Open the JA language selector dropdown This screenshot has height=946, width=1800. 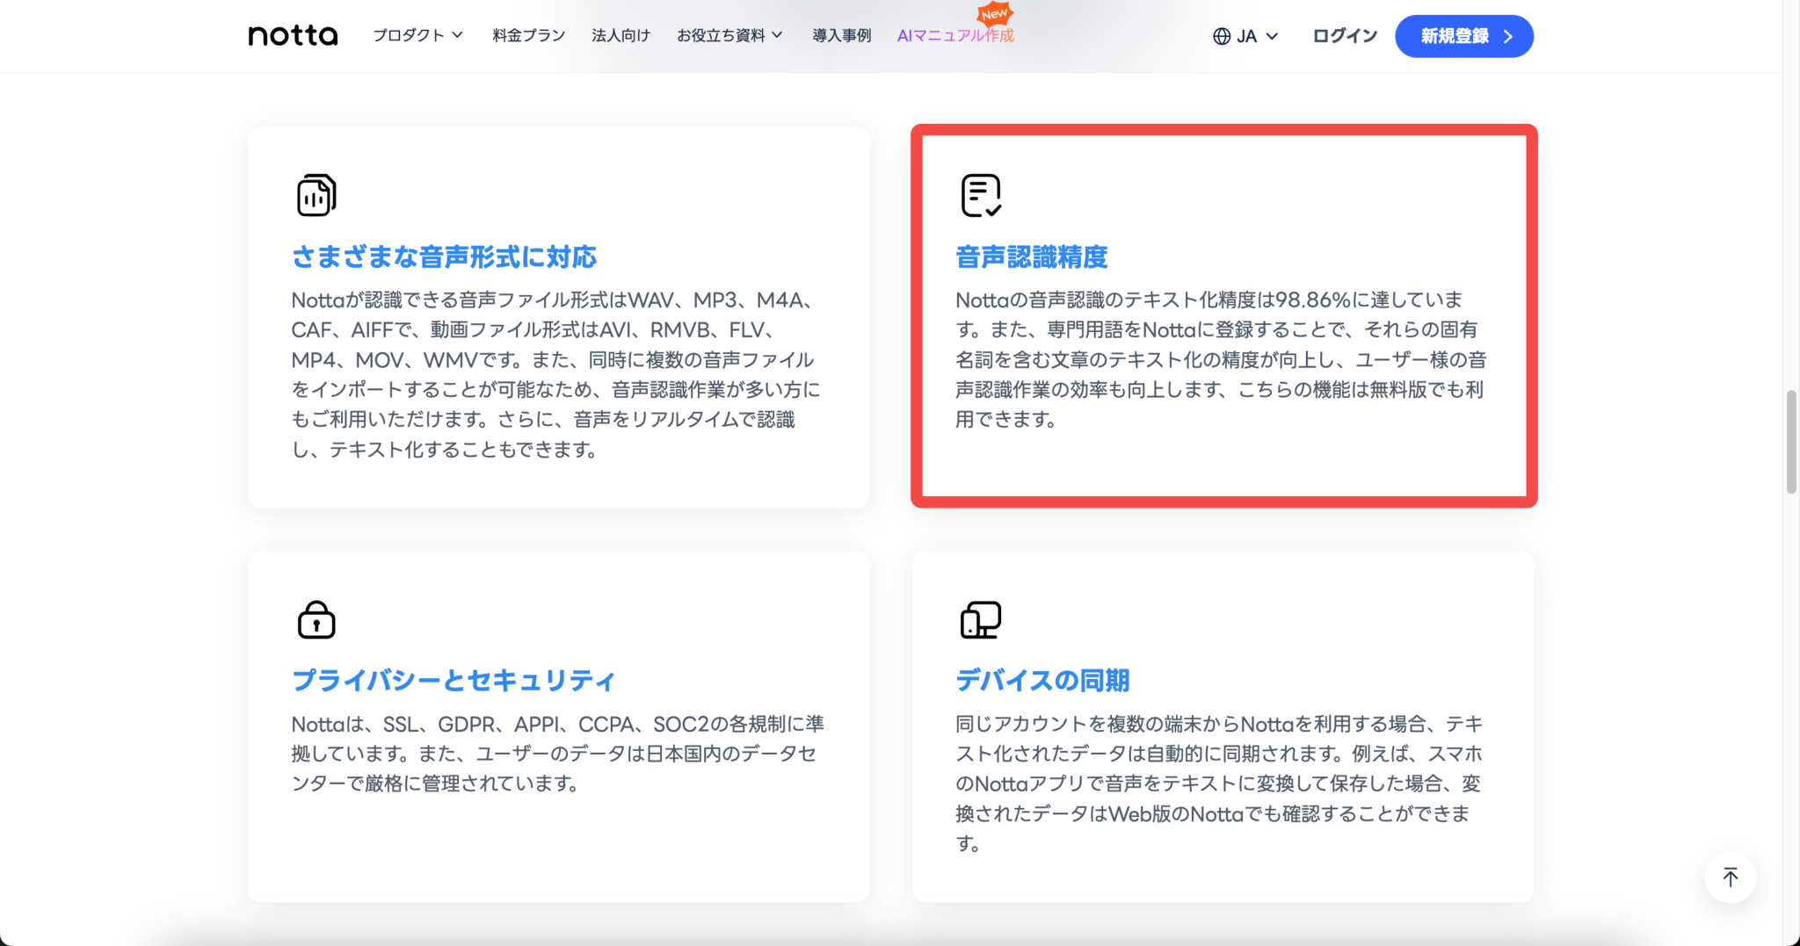[1248, 36]
